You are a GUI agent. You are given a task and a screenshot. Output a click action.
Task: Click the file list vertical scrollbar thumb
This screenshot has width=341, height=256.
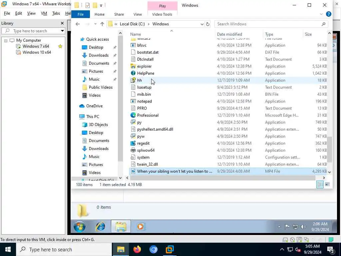329,149
